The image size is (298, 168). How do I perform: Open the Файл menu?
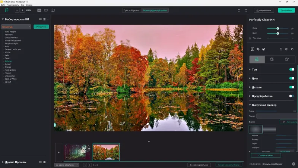(x=3, y=5)
